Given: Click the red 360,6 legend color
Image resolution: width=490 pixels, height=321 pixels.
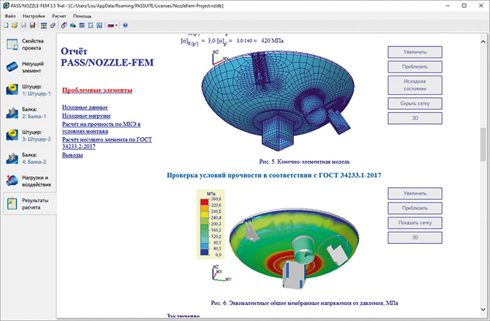Looking at the screenshot, I should pos(205,202).
